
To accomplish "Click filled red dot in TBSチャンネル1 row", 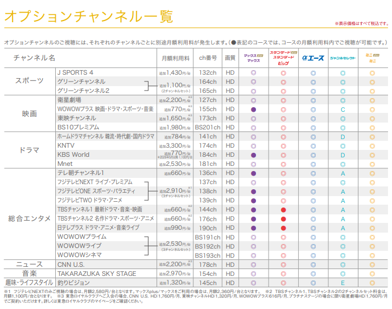I will pos(283,210).
